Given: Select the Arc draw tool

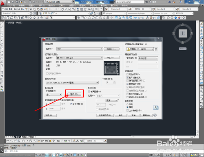Looking at the screenshot, I should point(2,41).
